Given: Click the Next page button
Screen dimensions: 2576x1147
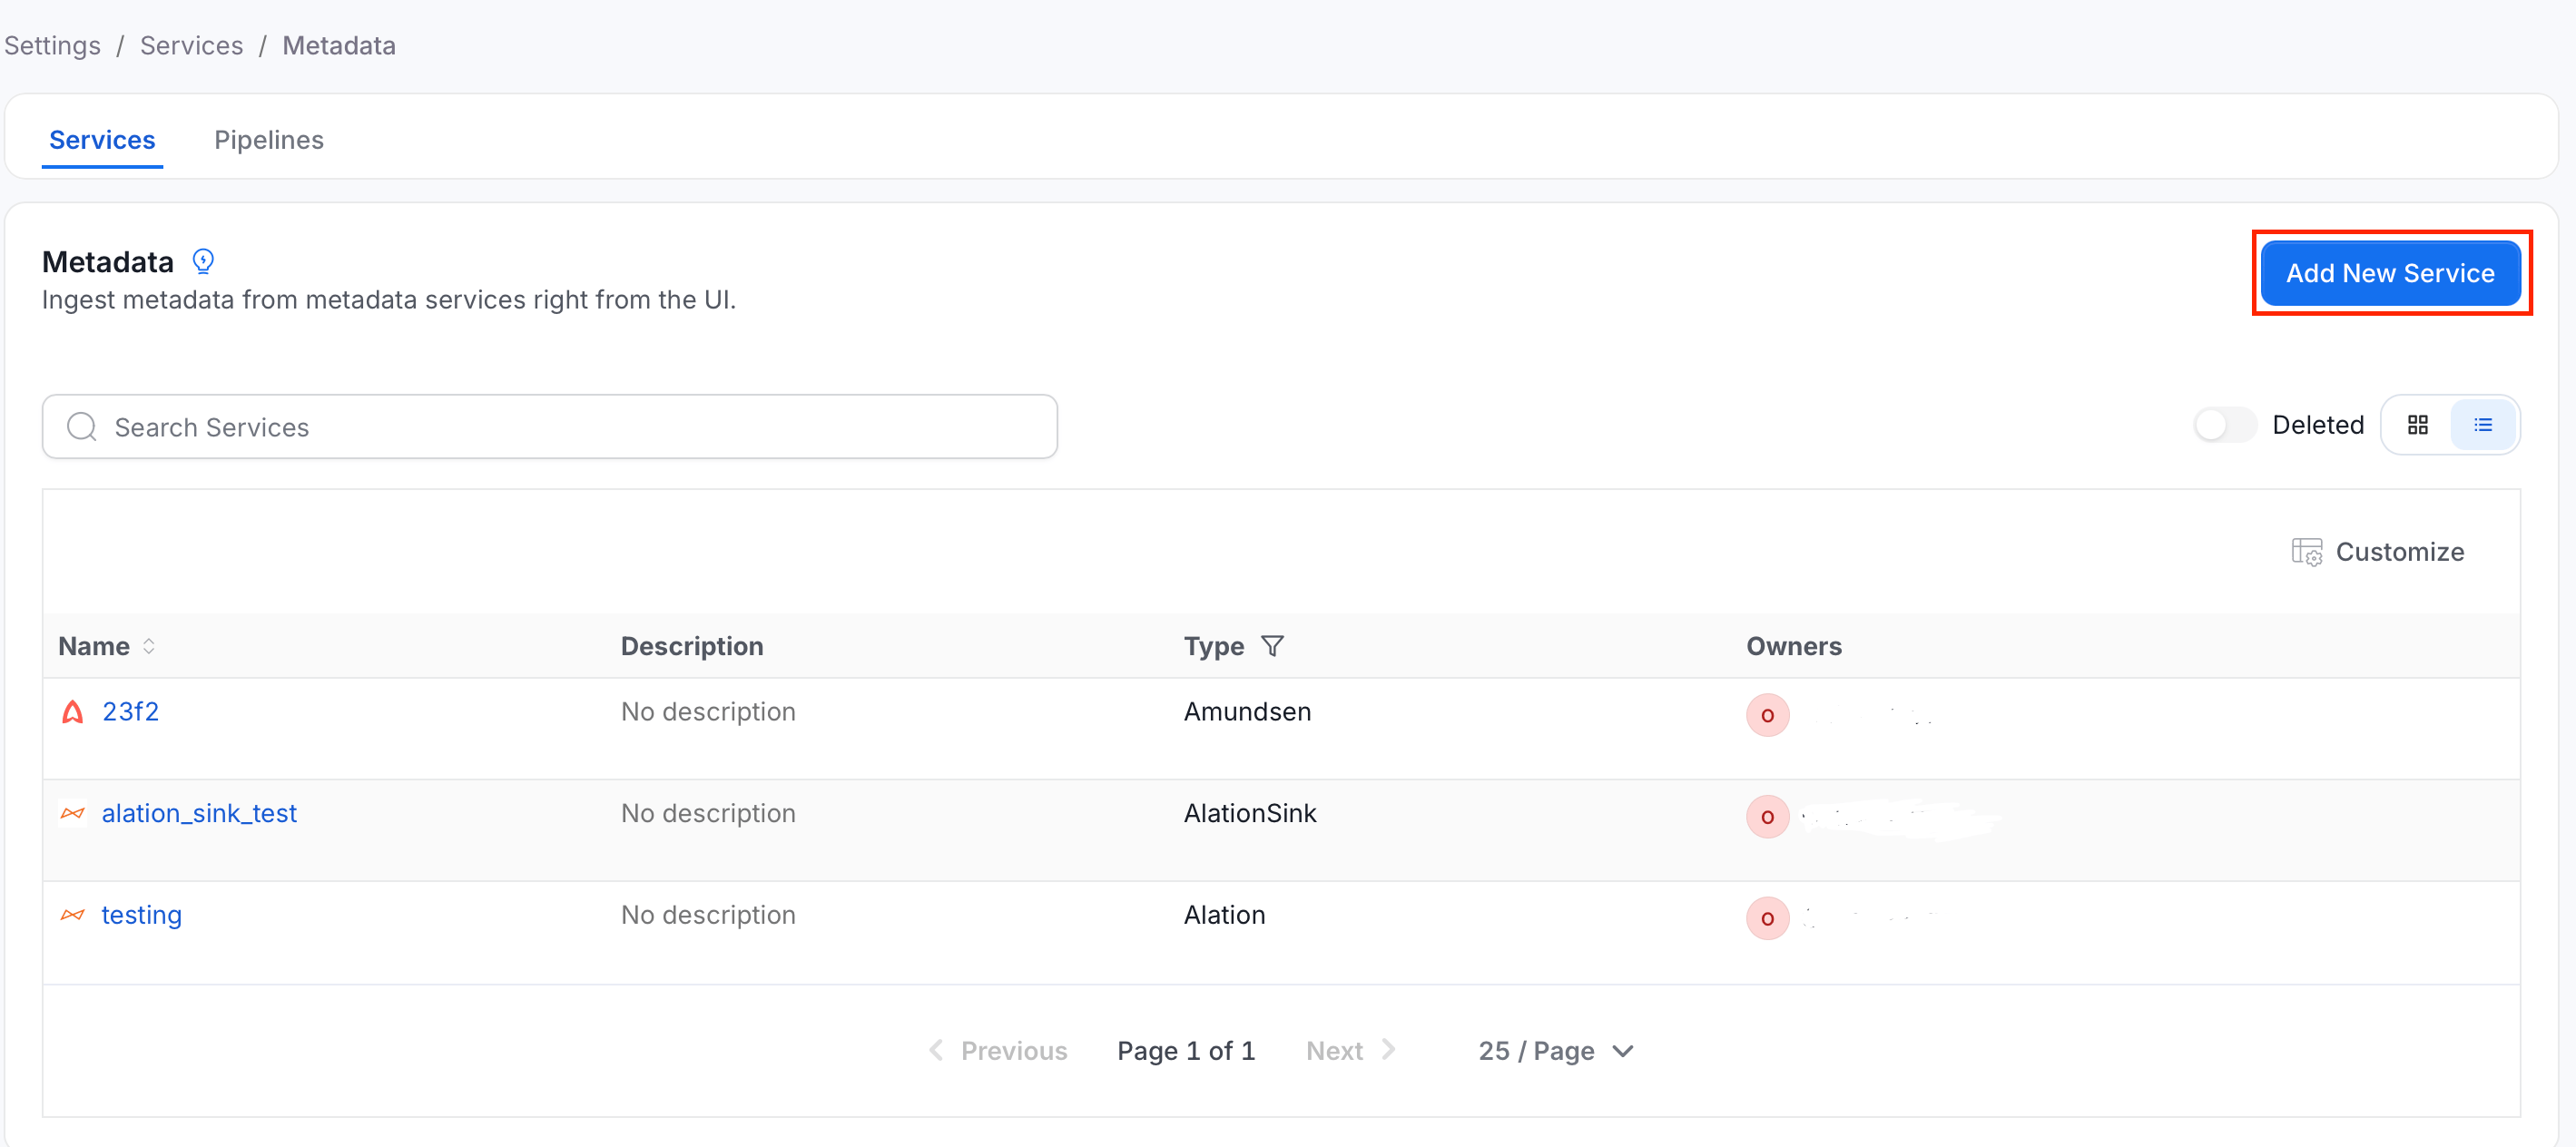Looking at the screenshot, I should (1350, 1051).
